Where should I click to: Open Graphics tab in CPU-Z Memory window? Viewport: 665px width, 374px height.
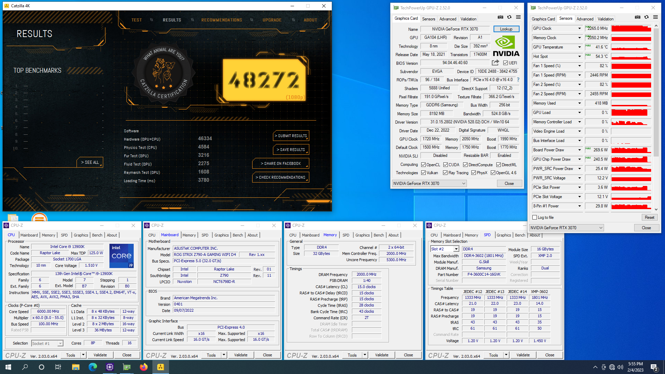[x=362, y=235]
